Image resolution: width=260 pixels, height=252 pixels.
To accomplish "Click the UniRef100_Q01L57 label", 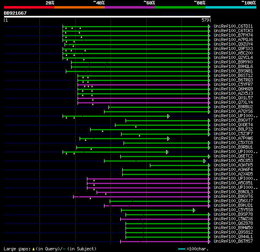I will (233, 98).
